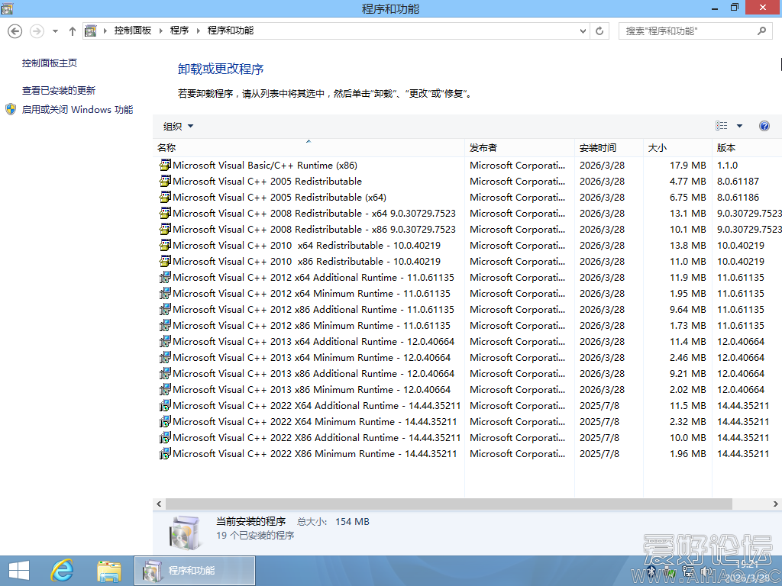Viewport: 782px width, 586px height.
Task: Select icon of Visual C++ 2010 x86 Redistributable
Action: pos(165,261)
